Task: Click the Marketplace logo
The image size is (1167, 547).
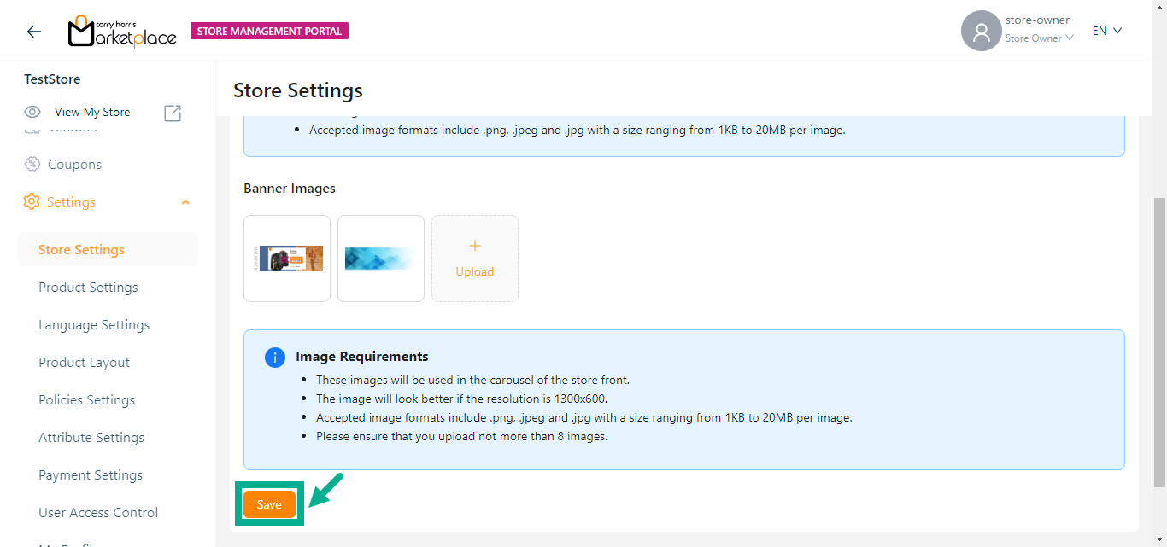Action: coord(122,32)
